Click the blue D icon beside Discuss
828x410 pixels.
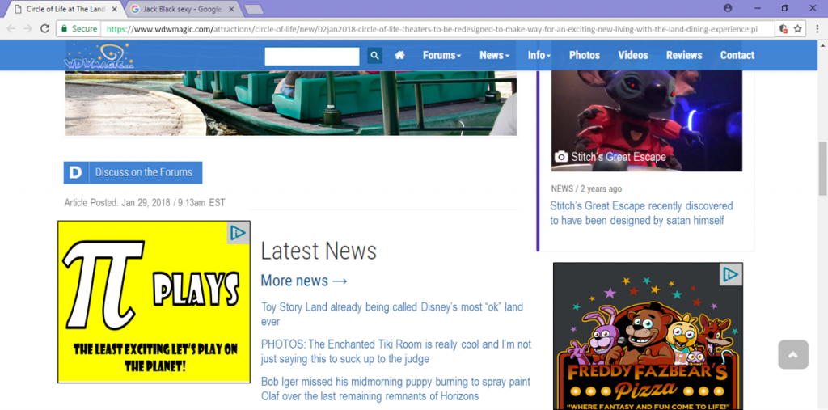tap(76, 173)
